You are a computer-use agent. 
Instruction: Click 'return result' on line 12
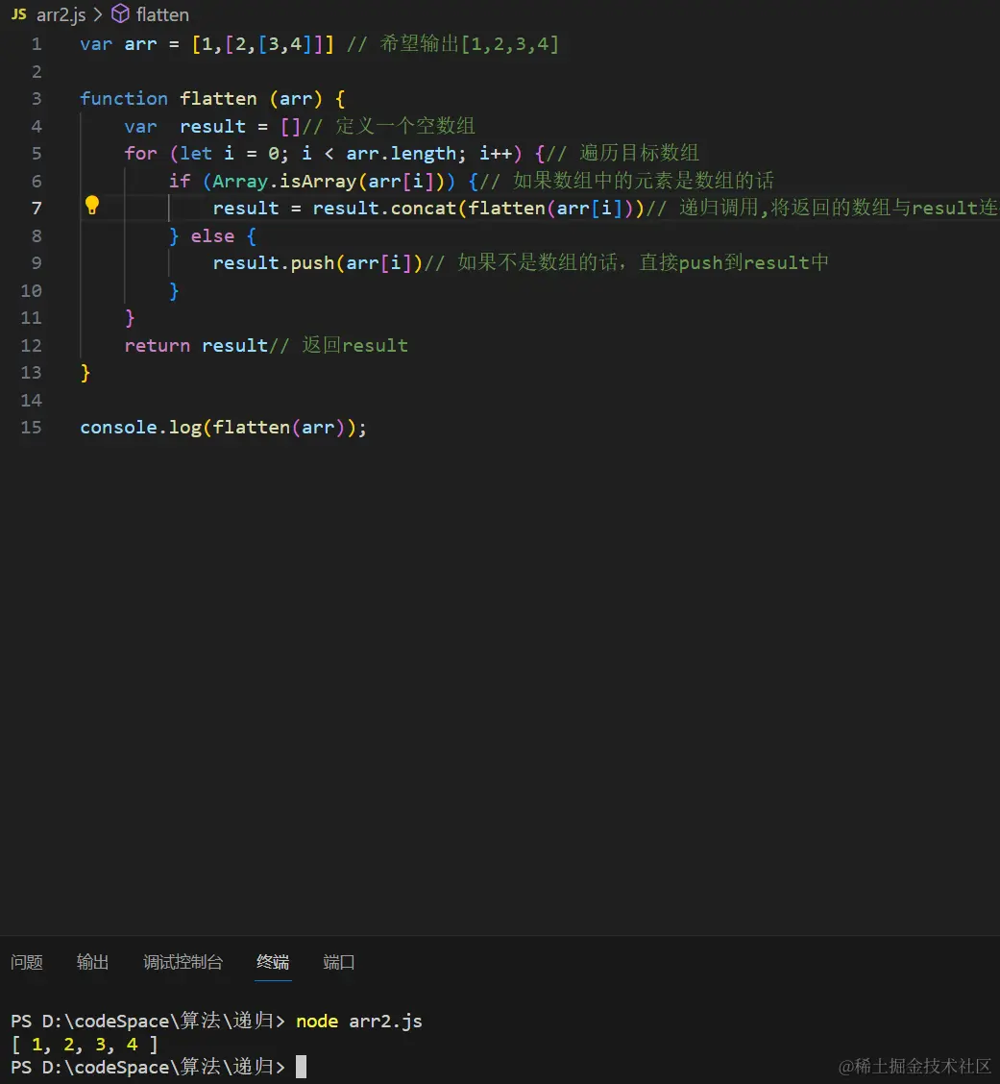pos(196,345)
